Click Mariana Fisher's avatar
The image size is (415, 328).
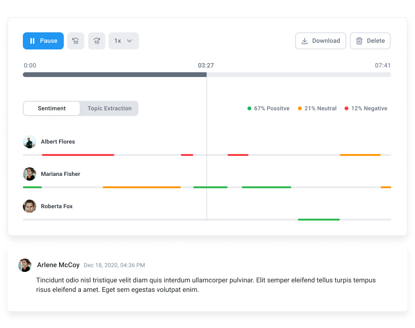click(30, 174)
